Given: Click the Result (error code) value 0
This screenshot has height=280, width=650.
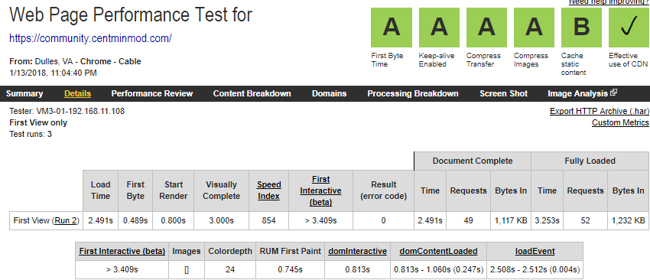Looking at the screenshot, I should pos(383,220).
